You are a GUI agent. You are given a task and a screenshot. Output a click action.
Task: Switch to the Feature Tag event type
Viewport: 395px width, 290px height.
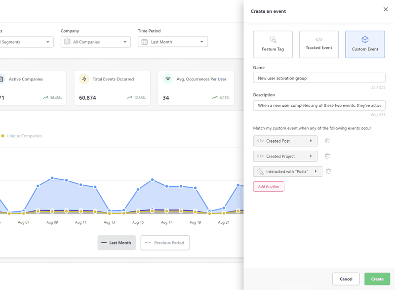click(x=273, y=44)
